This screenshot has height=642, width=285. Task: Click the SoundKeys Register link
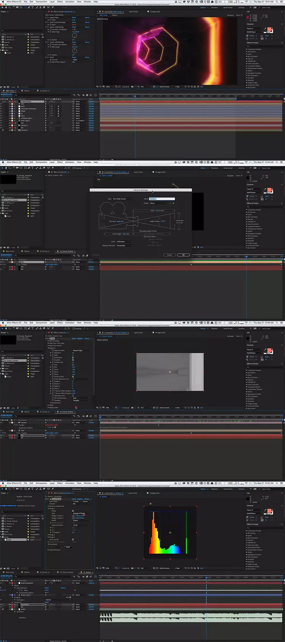(80, 499)
